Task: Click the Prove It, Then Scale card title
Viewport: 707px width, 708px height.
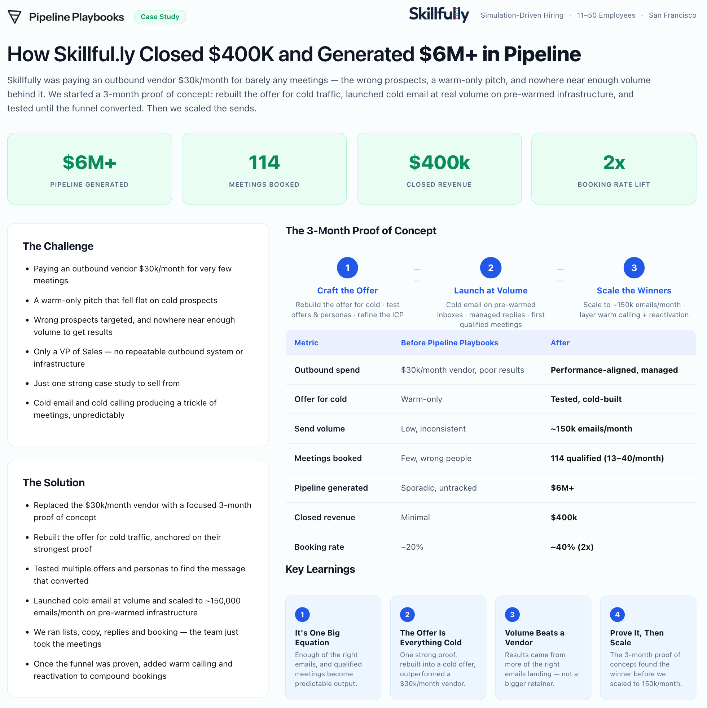Action: point(637,638)
